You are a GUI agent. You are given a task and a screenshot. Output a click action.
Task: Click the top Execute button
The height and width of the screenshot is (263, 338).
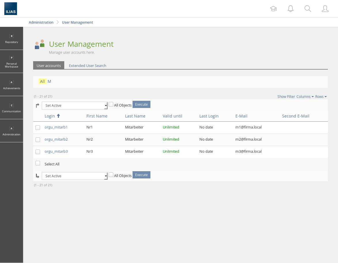(141, 105)
